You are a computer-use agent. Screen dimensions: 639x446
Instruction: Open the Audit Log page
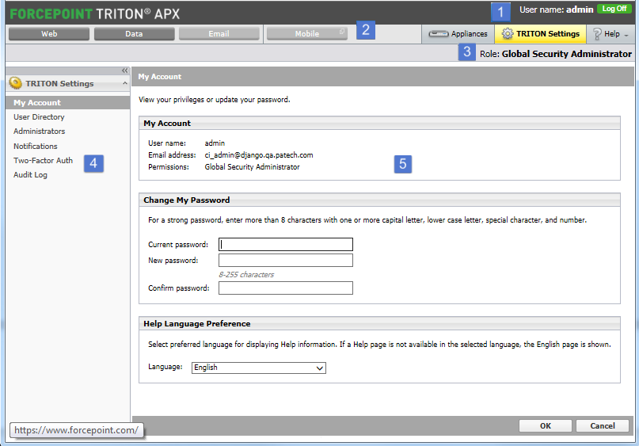pos(30,174)
